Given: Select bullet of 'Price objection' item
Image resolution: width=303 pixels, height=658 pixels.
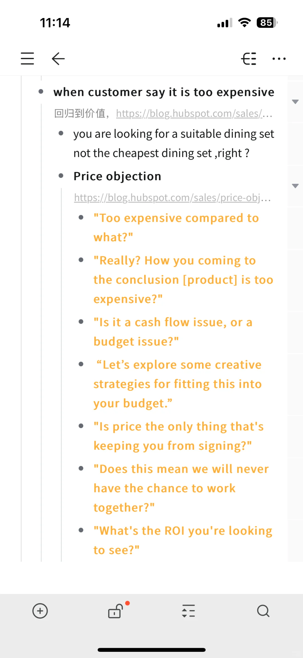Looking at the screenshot, I should coord(61,176).
